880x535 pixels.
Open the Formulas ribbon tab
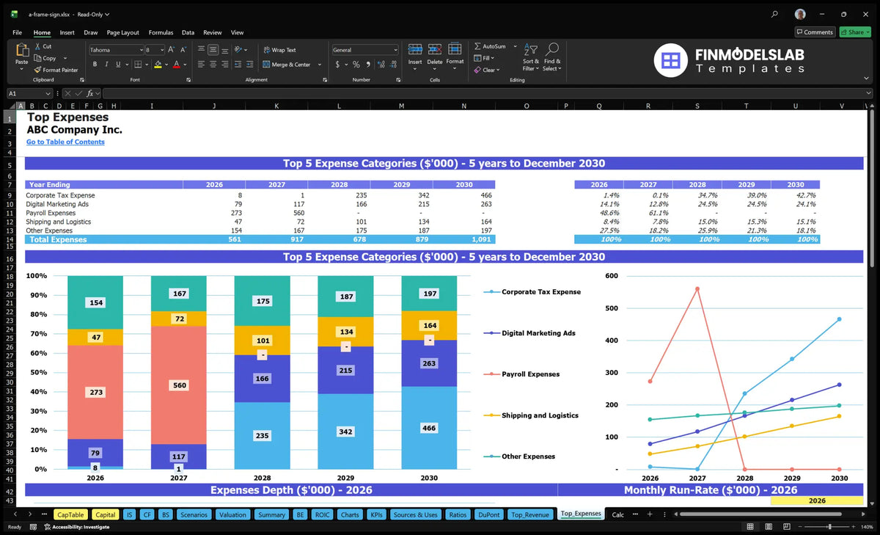pos(161,32)
